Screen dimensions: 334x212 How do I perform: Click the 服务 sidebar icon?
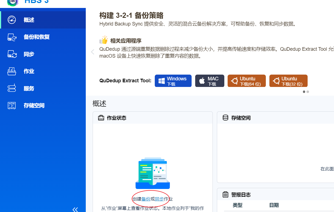coord(12,88)
